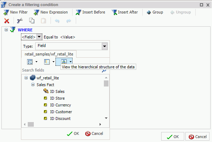Select the ID Store field
212x142 pixels.
pos(57,98)
